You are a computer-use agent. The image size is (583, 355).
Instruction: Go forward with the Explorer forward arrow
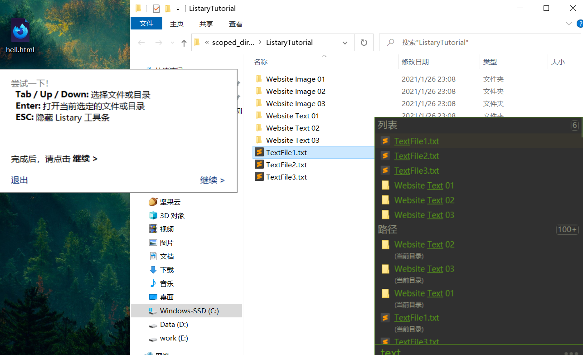[159, 43]
